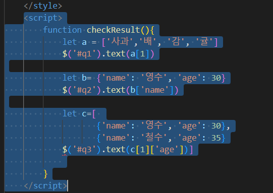Click the age value 35

click(x=216, y=138)
